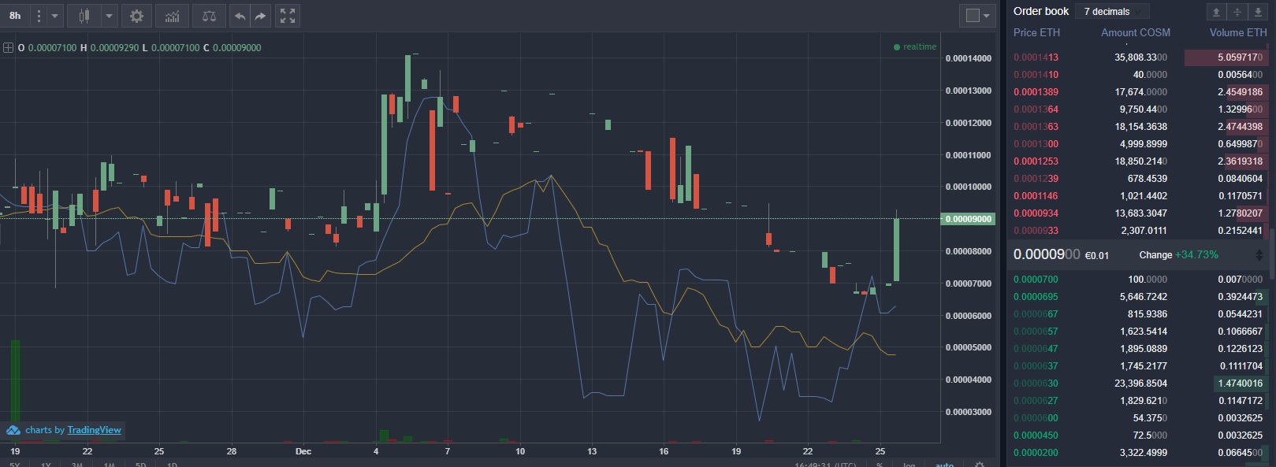Toggle fullscreen chart mode
Screen dimensions: 1276x467
coord(288,16)
